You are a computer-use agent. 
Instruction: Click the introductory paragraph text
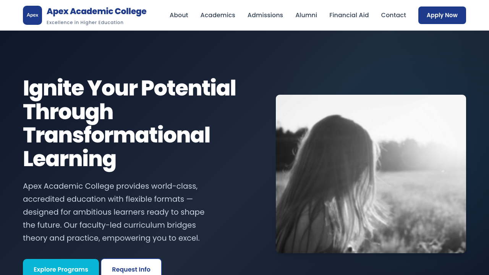pos(113,212)
